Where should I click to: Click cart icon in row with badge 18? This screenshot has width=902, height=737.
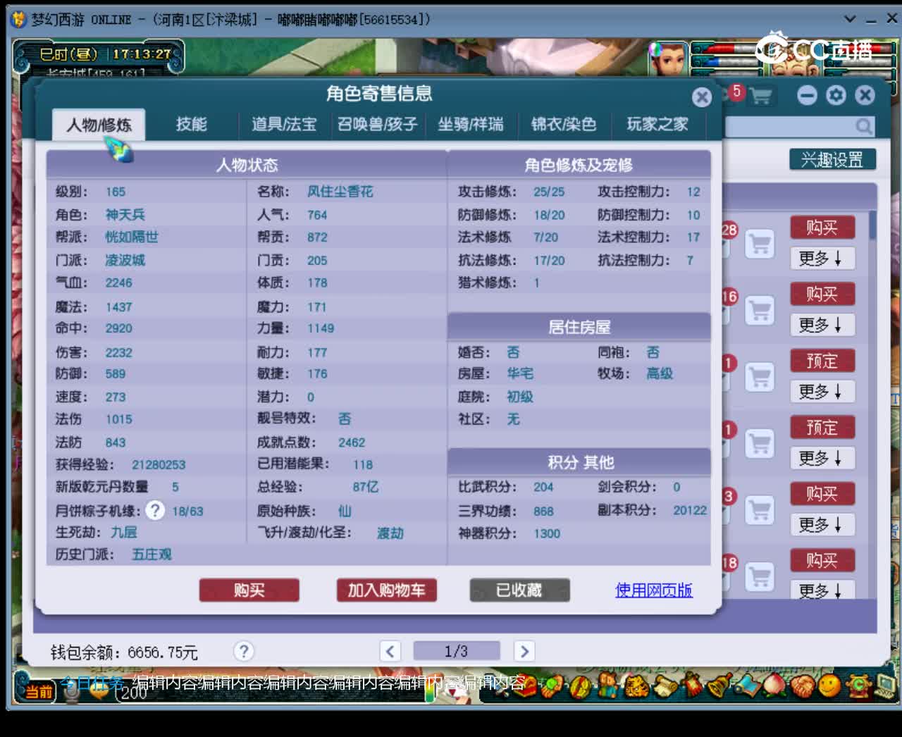click(x=760, y=576)
